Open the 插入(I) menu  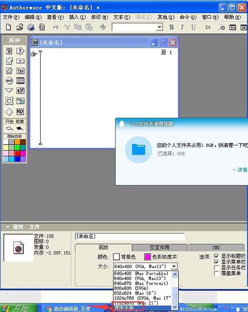pos(78,17)
